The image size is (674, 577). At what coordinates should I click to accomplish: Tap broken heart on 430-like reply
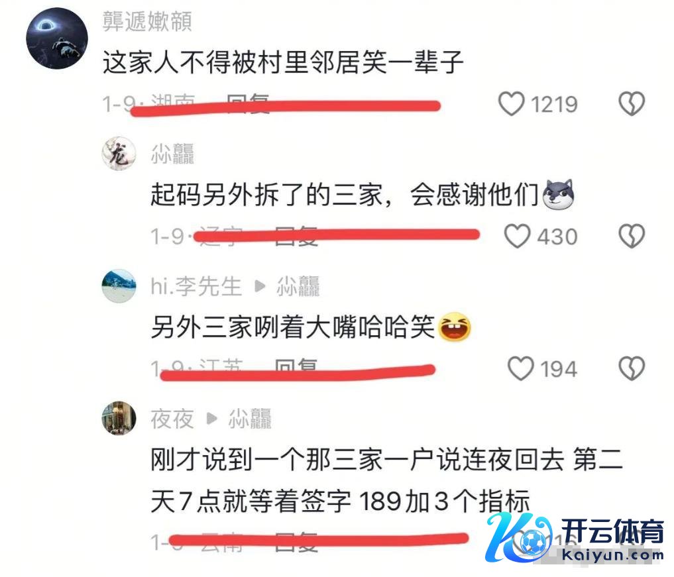(x=632, y=236)
